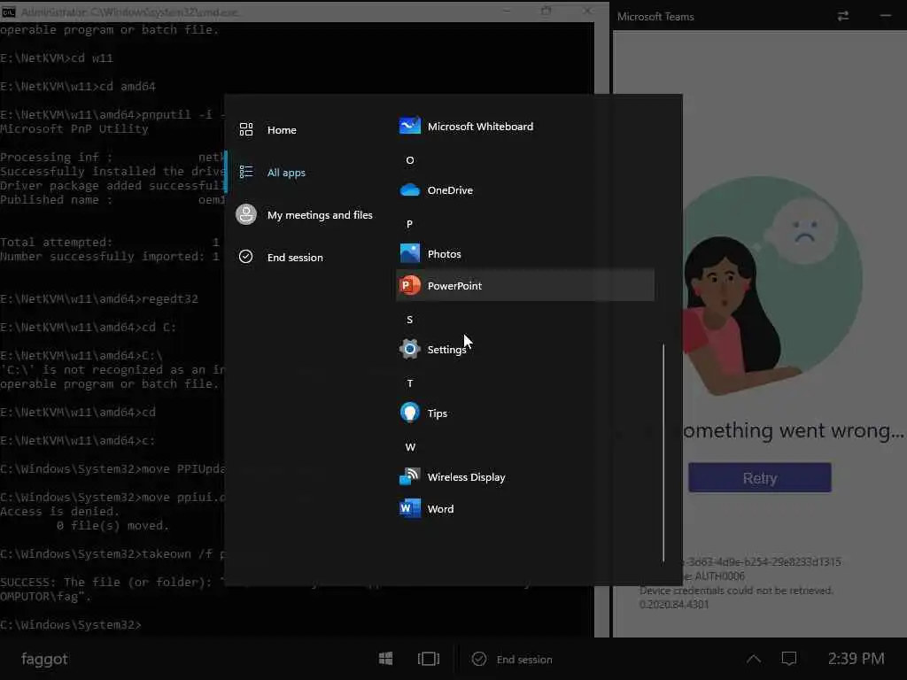Click the Teams 'Device credentials could not be retrieved' text
The width and height of the screenshot is (907, 680).
736,591
